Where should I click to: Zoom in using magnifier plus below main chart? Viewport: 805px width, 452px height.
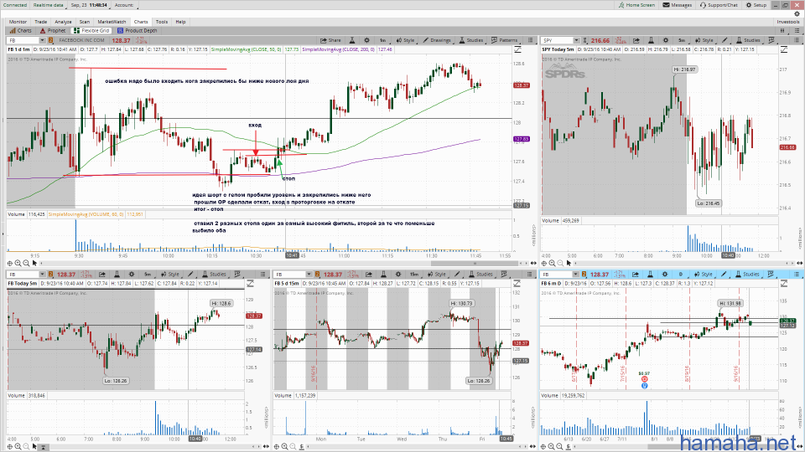click(18, 263)
